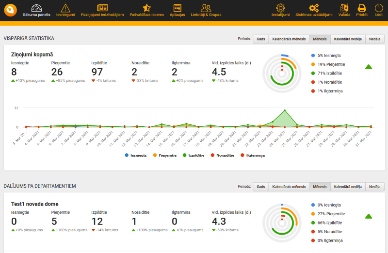Click the Printēt printer icon
The width and height of the screenshot is (388, 253).
click(362, 8)
